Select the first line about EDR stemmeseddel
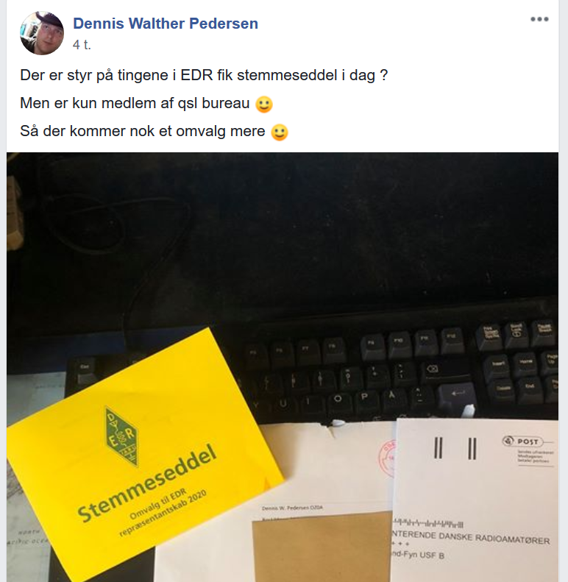Image resolution: width=568 pixels, height=582 pixels. coord(204,75)
